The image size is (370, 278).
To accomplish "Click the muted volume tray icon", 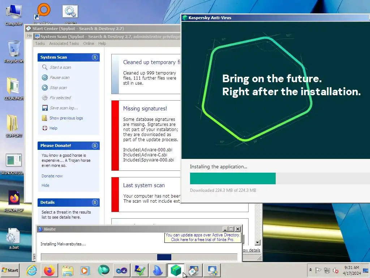I will (335, 270).
